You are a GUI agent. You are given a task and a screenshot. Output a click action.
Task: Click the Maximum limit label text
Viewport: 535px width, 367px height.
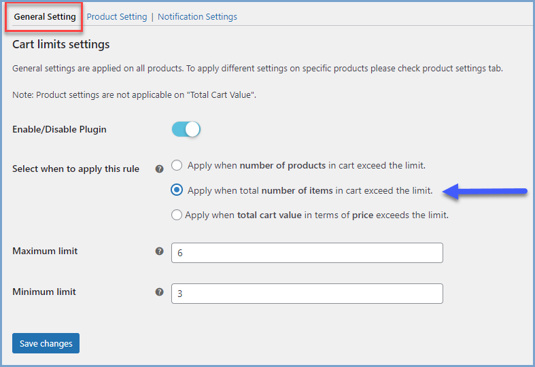45,251
